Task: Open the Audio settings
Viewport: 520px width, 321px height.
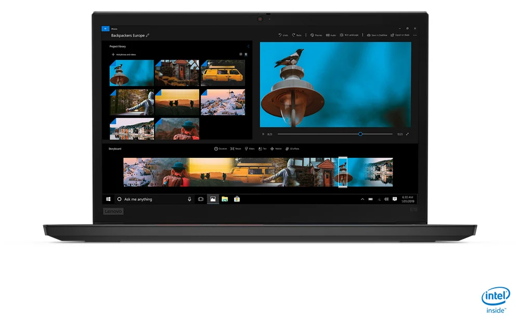Action: coord(331,35)
